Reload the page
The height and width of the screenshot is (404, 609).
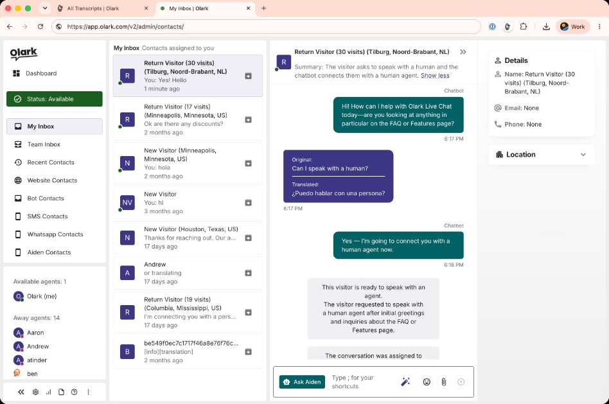40,26
